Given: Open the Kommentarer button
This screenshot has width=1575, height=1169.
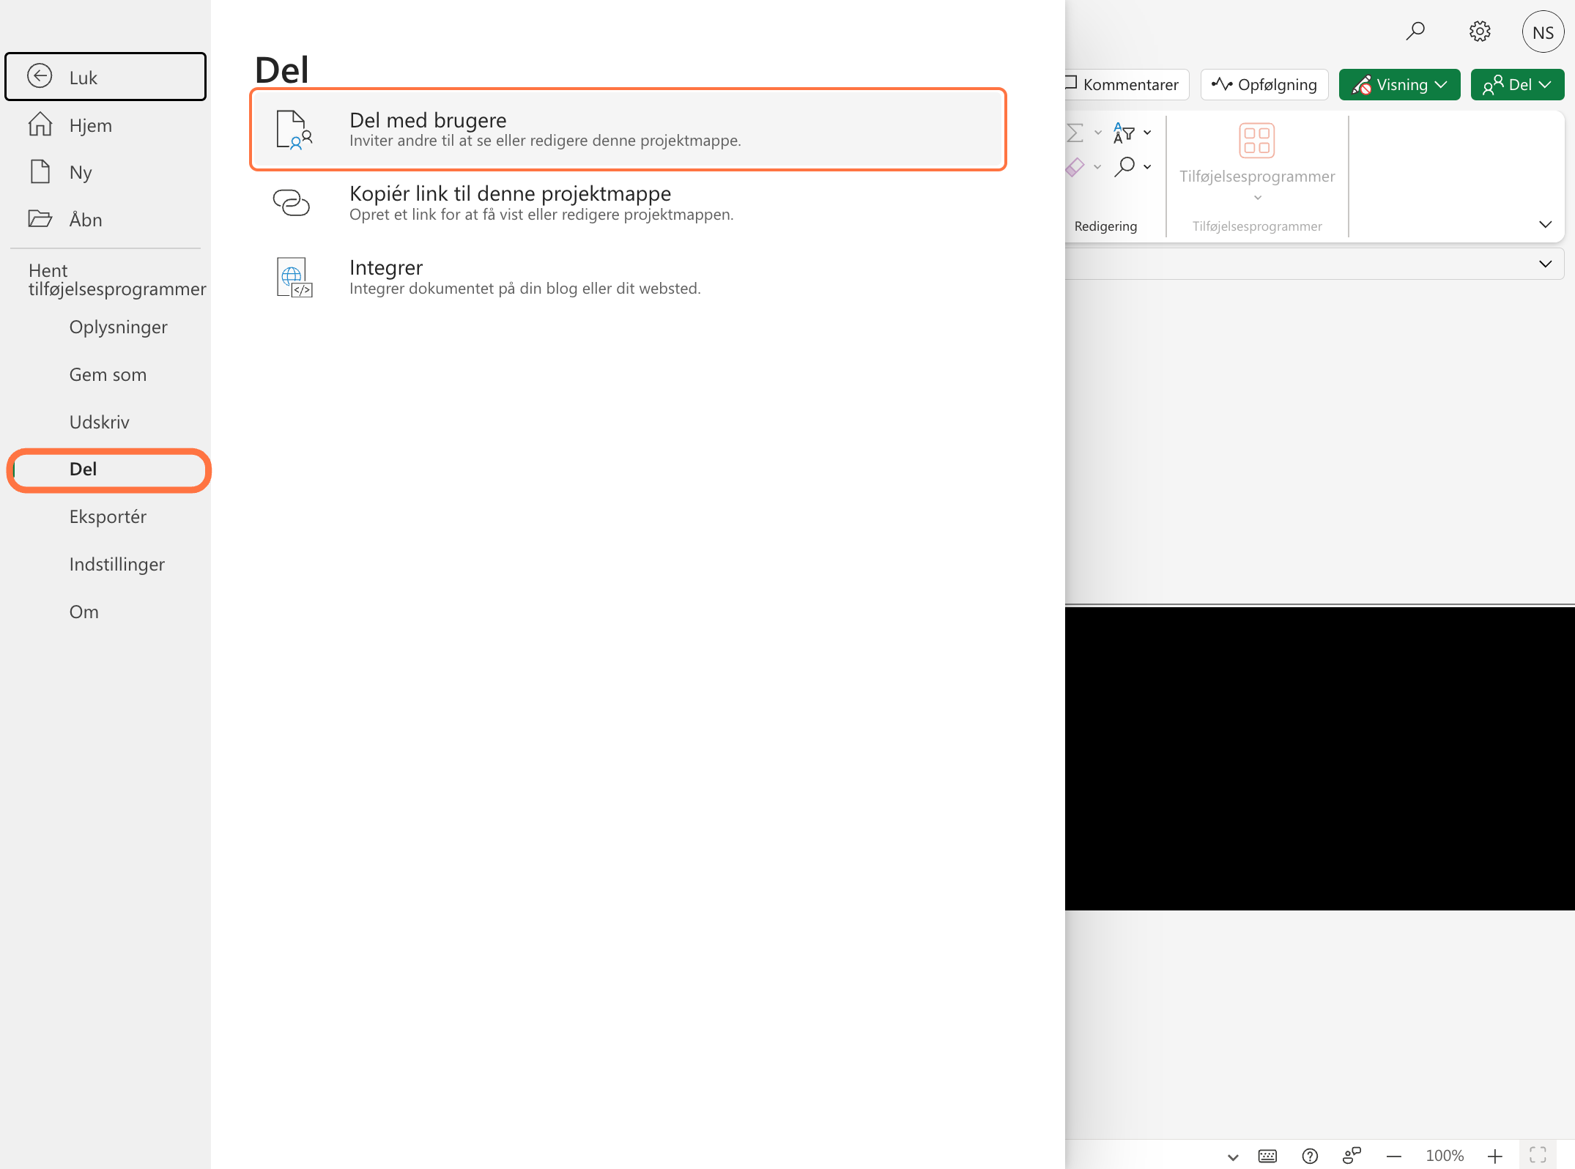Looking at the screenshot, I should coord(1127,84).
